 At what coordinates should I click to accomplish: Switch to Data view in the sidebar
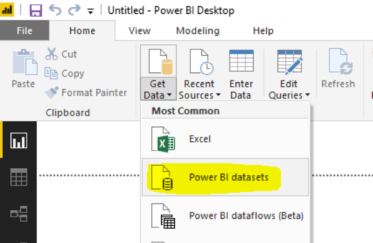19,177
